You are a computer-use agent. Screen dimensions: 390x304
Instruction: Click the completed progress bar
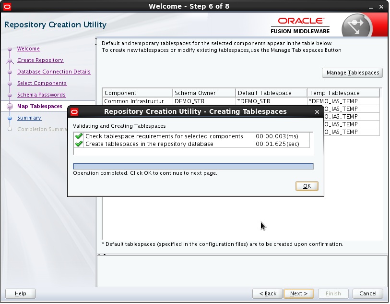193,167
